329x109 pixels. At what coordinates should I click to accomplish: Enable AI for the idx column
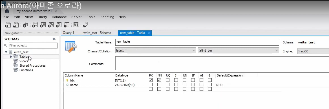pos(201,80)
